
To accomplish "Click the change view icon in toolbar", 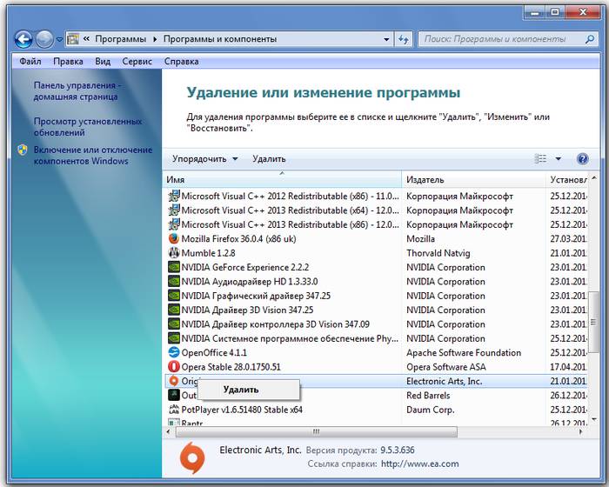I will (x=540, y=158).
